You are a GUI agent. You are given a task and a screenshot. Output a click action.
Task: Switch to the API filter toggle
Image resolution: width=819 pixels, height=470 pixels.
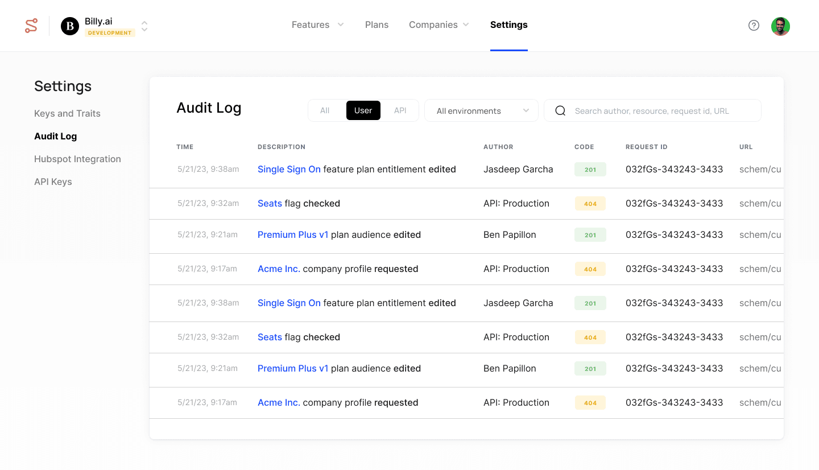(x=400, y=110)
